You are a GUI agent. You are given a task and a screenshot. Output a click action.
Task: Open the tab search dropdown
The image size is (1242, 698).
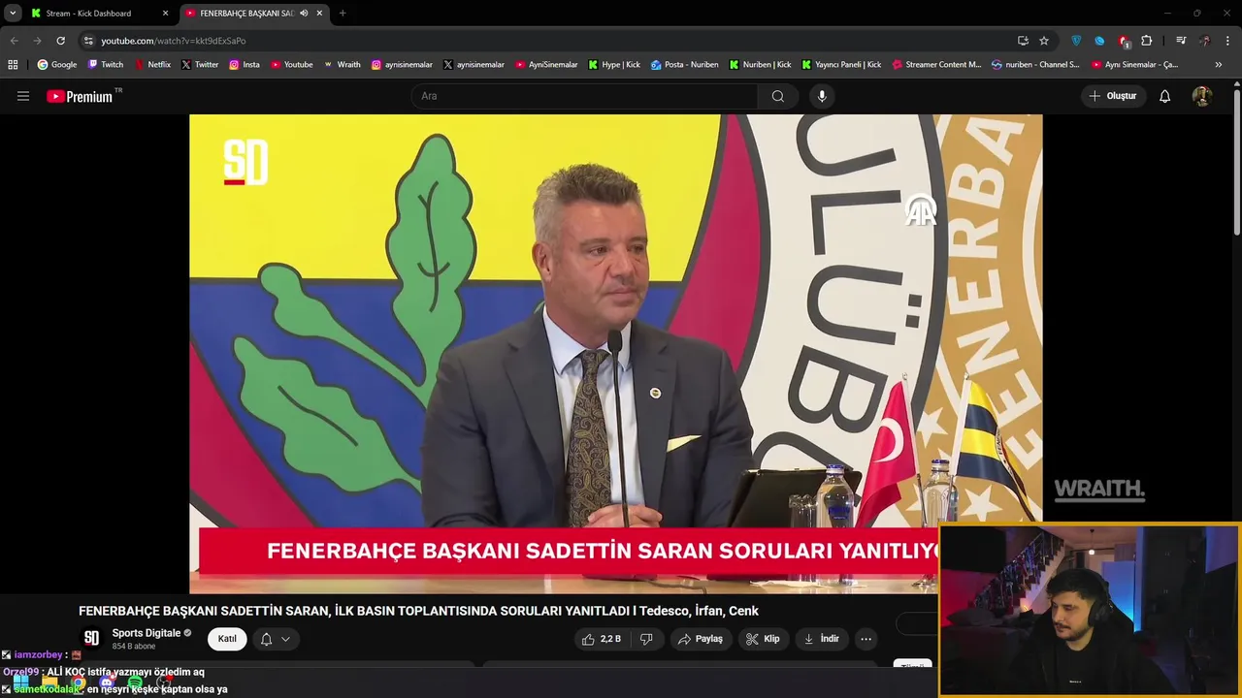(x=13, y=14)
